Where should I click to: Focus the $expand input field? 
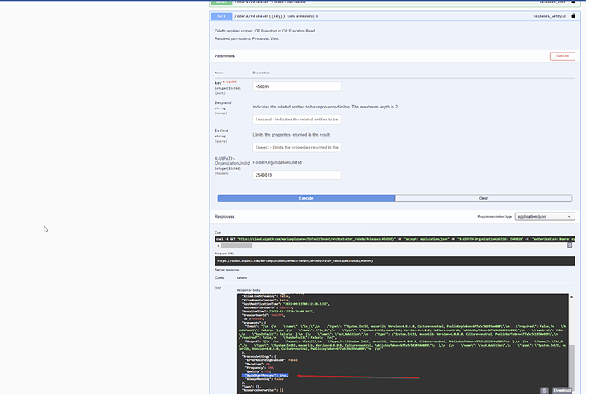[x=297, y=120]
